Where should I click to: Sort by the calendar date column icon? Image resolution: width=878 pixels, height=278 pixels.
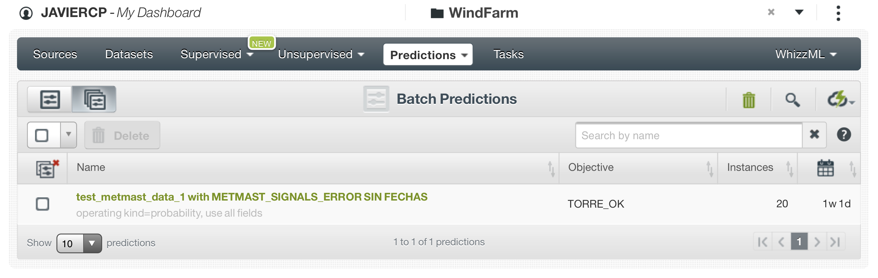click(825, 168)
